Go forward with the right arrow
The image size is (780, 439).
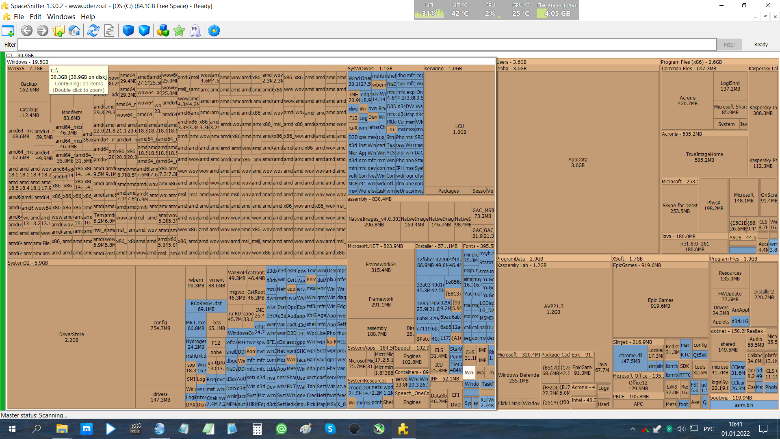coord(43,31)
